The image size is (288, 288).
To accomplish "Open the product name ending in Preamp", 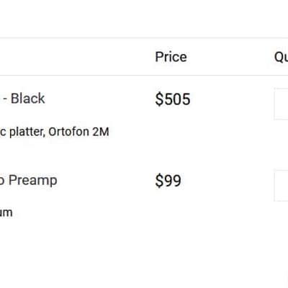I will point(28,181).
